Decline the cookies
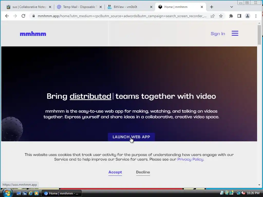The image size is (263, 197). 143,172
